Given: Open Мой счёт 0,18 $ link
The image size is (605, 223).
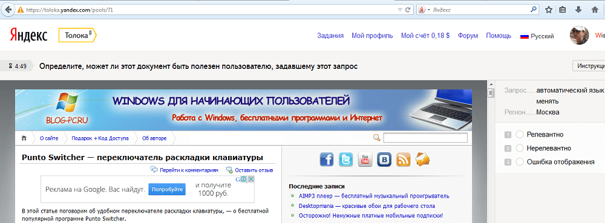Looking at the screenshot, I should click(x=425, y=36).
